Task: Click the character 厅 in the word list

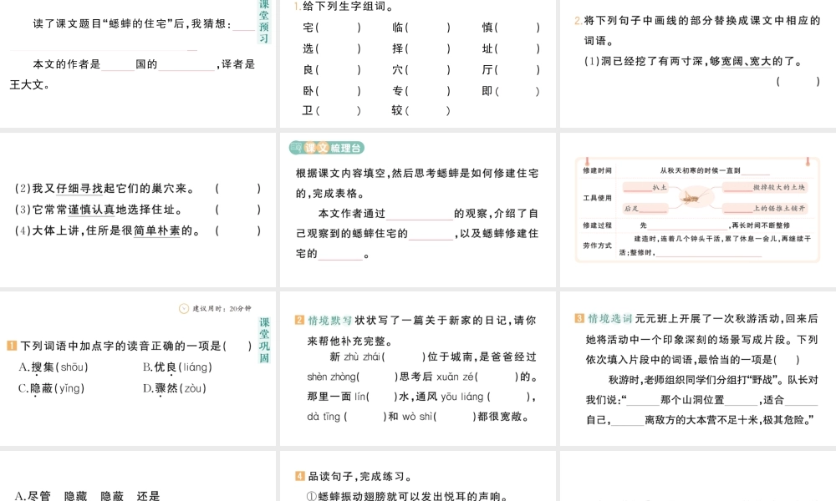Action: click(x=487, y=70)
